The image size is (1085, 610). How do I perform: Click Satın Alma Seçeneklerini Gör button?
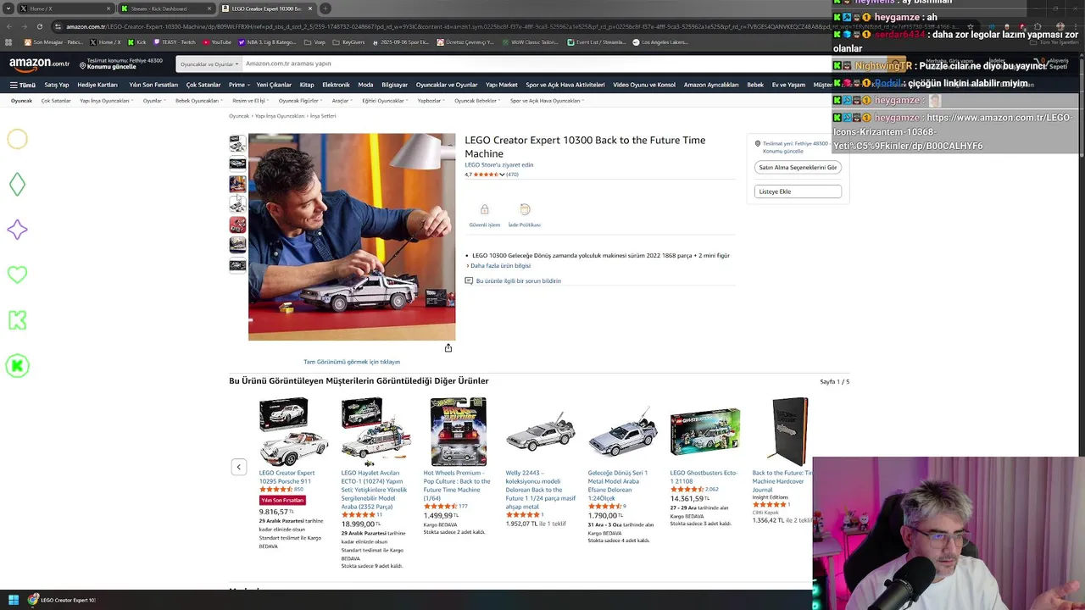pyautogui.click(x=798, y=167)
